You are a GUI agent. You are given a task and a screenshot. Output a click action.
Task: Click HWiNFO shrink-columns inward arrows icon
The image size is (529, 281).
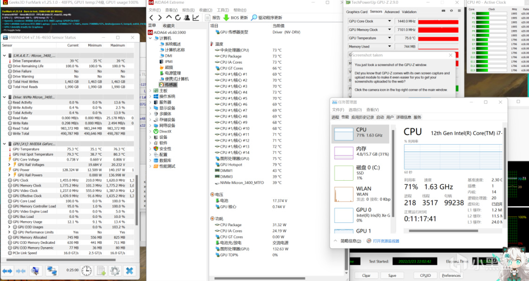tap(21, 270)
